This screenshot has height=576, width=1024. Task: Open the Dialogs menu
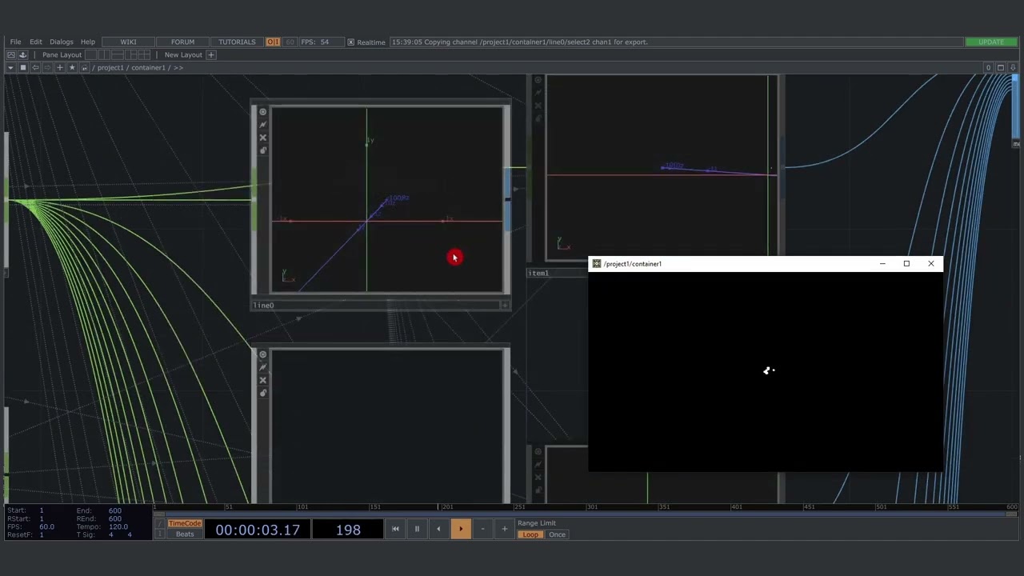click(62, 42)
